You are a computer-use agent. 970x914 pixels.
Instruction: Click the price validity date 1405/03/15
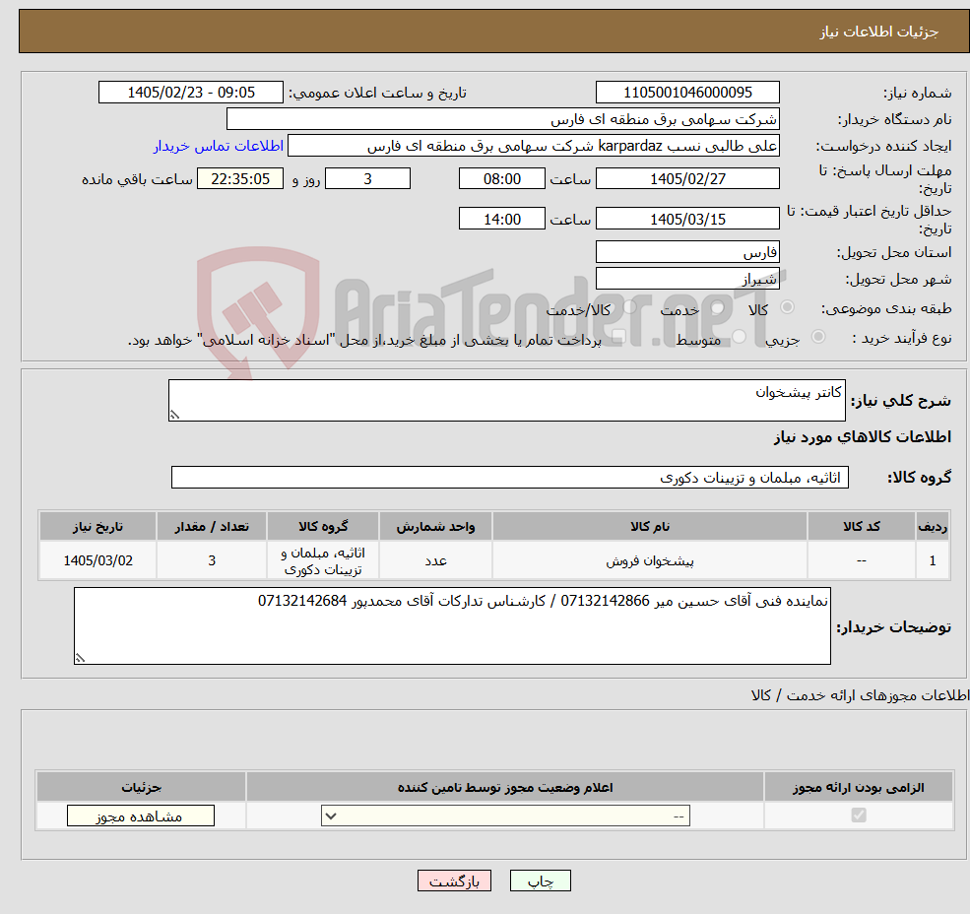click(687, 219)
